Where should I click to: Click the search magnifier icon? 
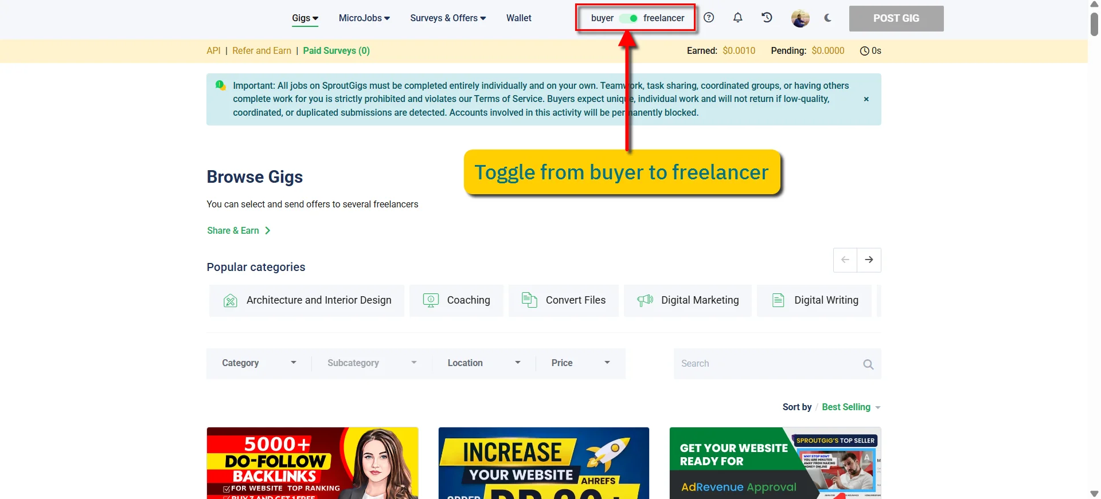(868, 364)
